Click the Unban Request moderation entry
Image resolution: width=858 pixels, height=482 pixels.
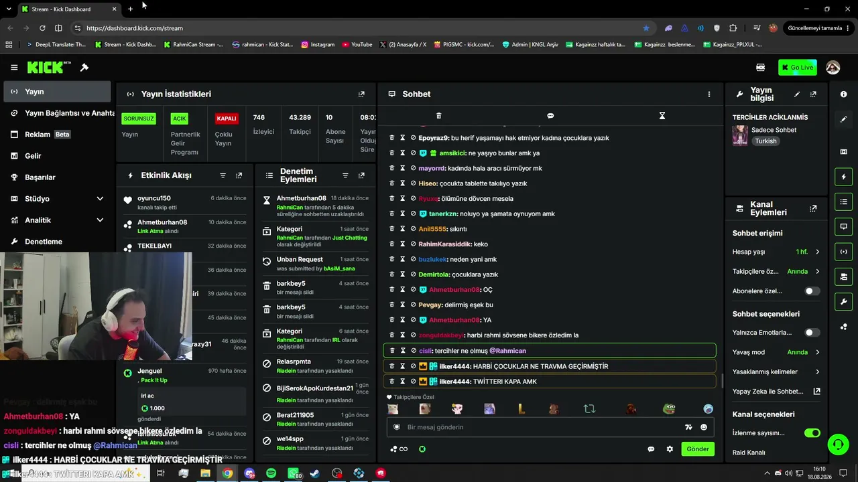click(316, 264)
